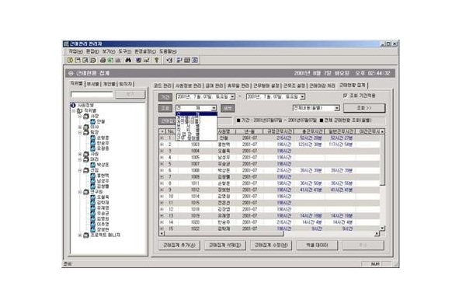466x293 pixels.
Task: Expand the 이사 node in the tree
Action: (x=80, y=127)
